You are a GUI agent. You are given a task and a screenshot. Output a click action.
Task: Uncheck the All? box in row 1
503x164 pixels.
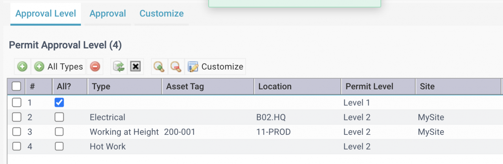tap(59, 103)
